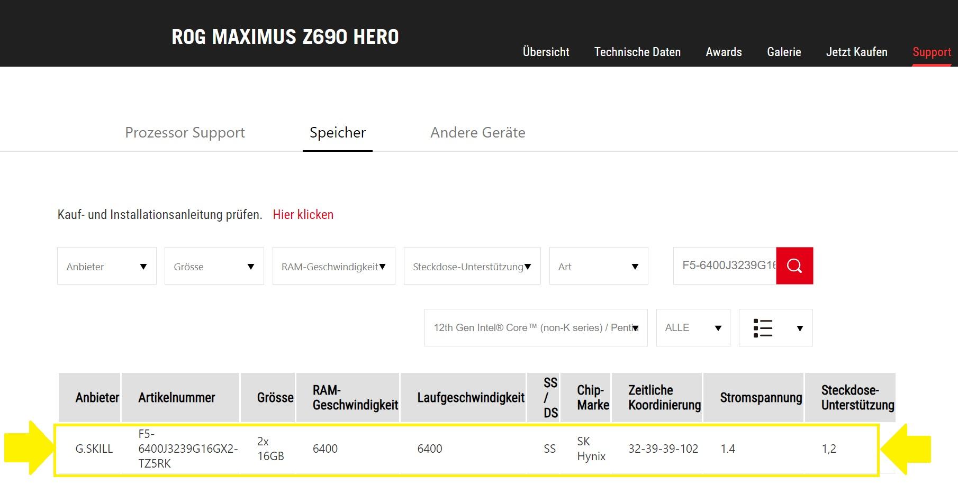
Task: Click the SS / DS column header
Action: click(x=543, y=397)
